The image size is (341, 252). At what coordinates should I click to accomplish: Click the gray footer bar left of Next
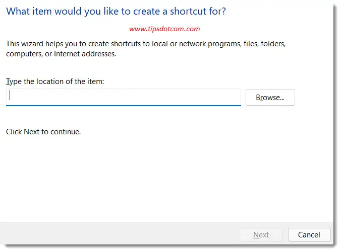tap(121, 234)
